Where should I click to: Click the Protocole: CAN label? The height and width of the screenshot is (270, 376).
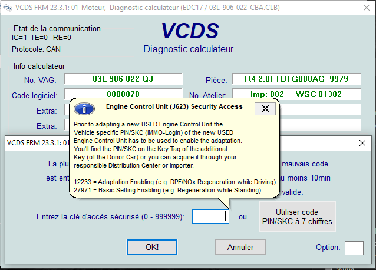point(36,49)
